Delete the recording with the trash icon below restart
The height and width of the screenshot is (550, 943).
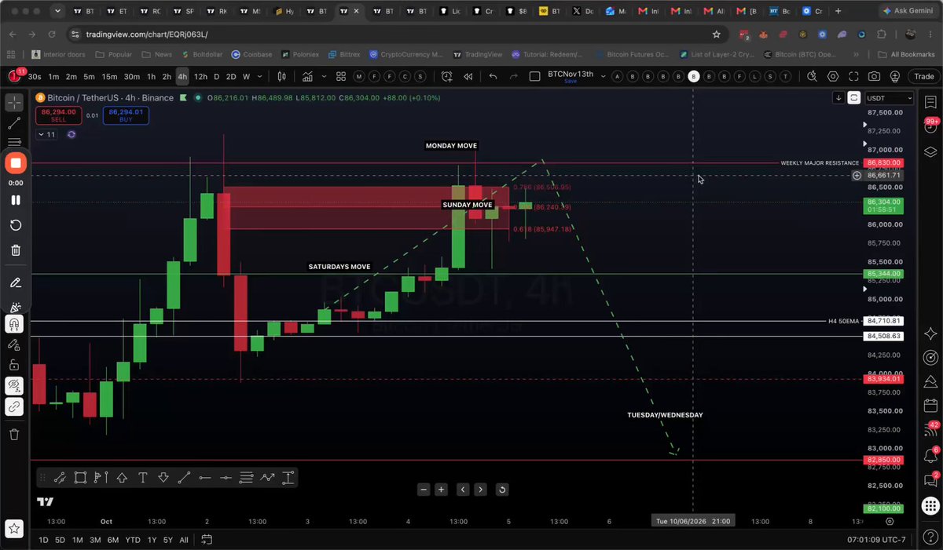pos(15,250)
